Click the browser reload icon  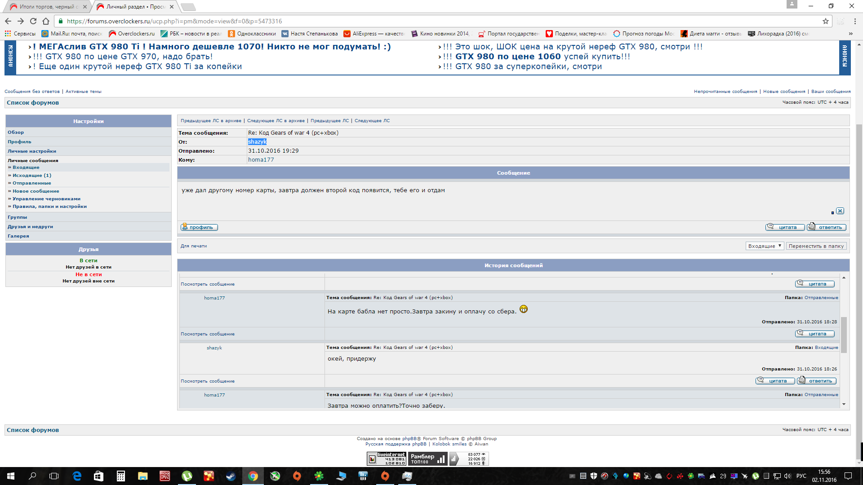pos(33,21)
